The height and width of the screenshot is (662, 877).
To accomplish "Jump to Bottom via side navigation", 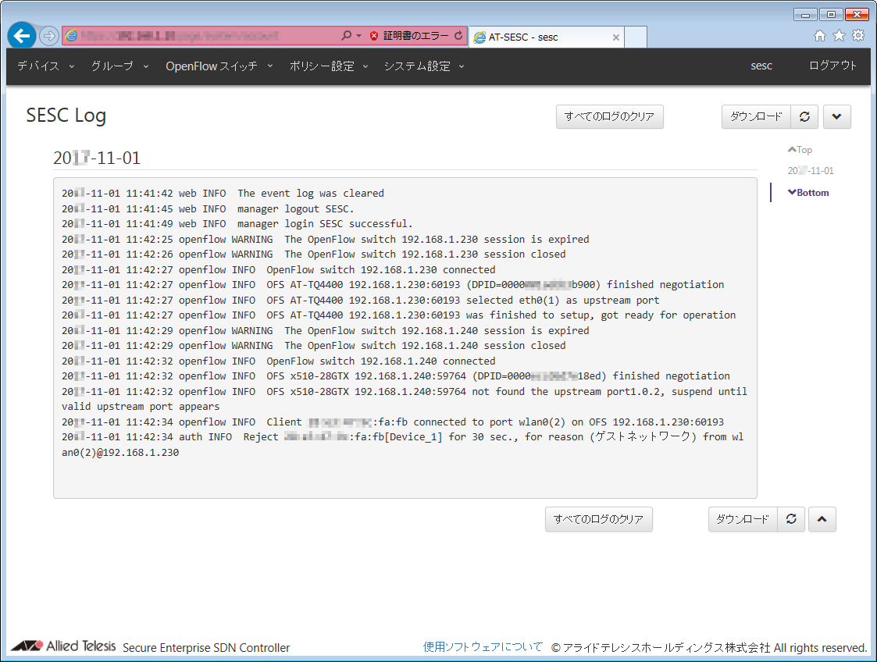I will coord(809,192).
